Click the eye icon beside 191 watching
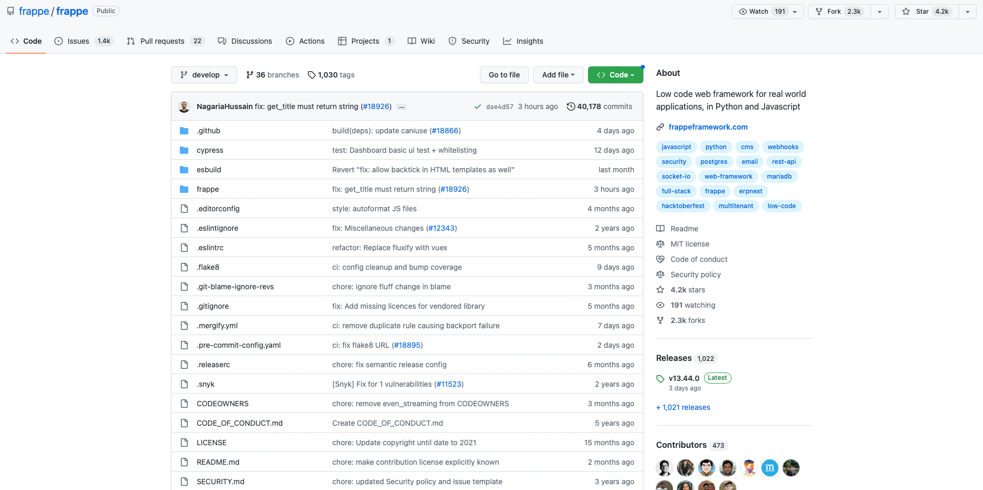The width and height of the screenshot is (983, 490). pos(660,305)
